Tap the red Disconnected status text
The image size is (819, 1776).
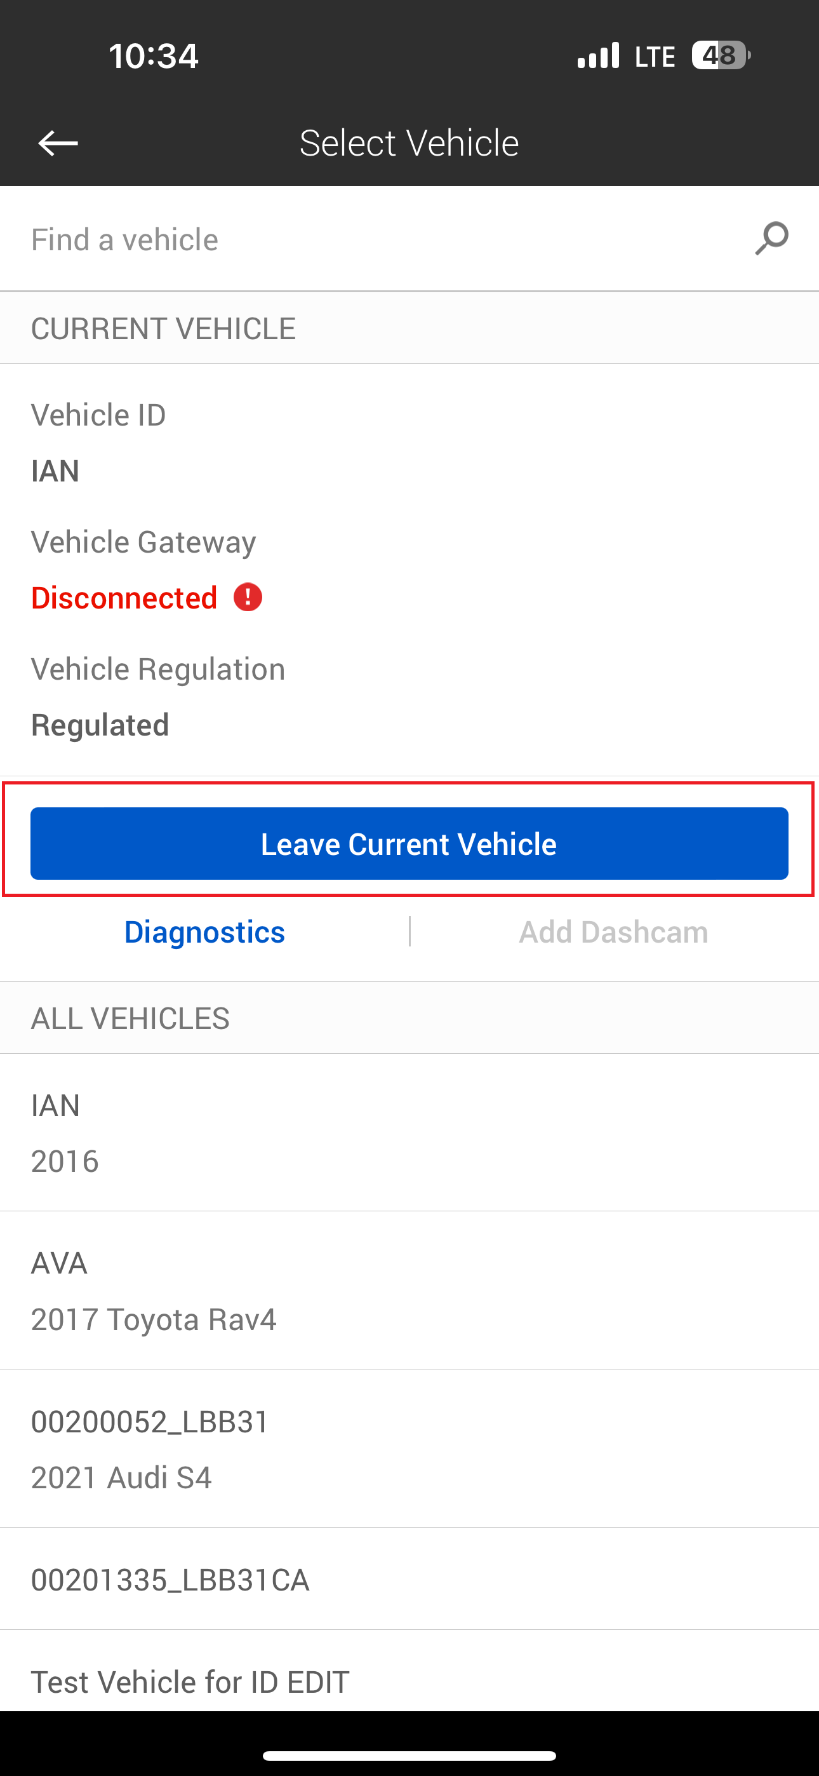[x=125, y=597]
